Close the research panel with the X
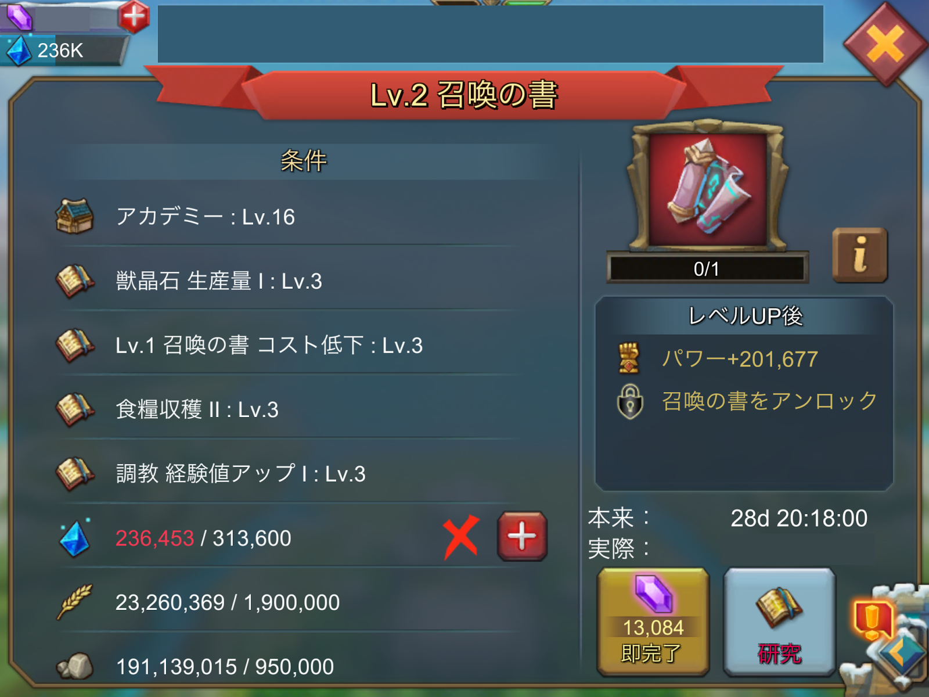The width and height of the screenshot is (929, 697). pos(885,44)
